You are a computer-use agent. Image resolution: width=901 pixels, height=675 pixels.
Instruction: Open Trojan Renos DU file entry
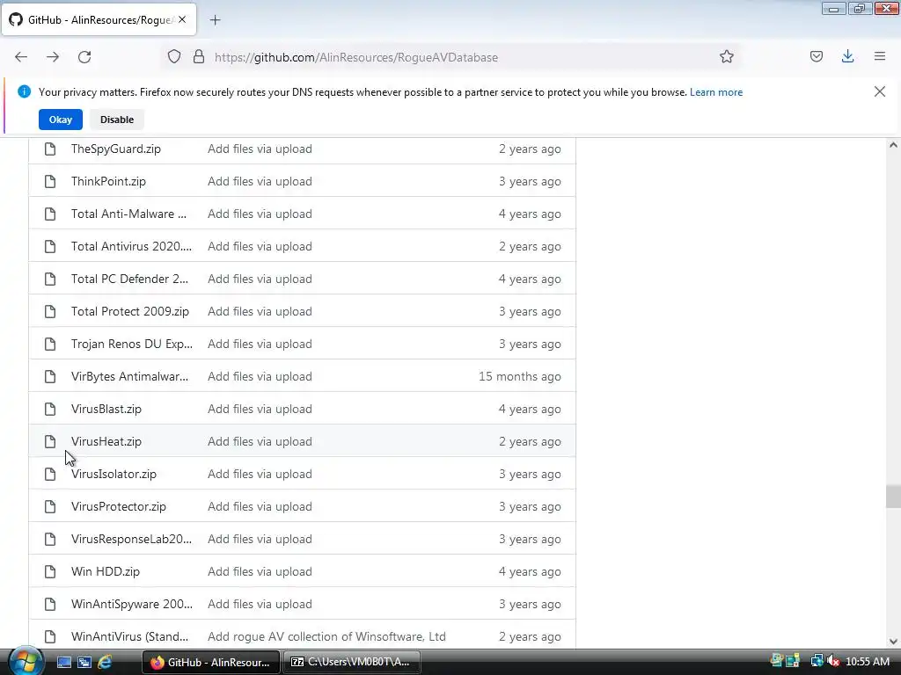pyautogui.click(x=132, y=344)
